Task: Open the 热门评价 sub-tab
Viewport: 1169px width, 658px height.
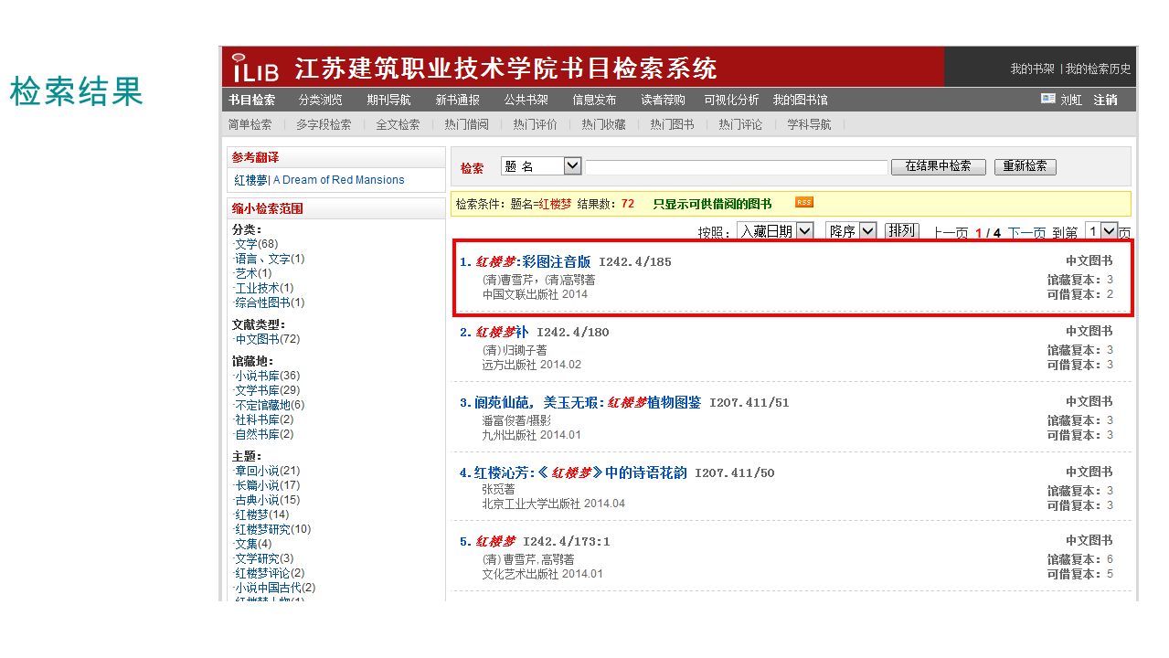Action: pyautogui.click(x=535, y=124)
